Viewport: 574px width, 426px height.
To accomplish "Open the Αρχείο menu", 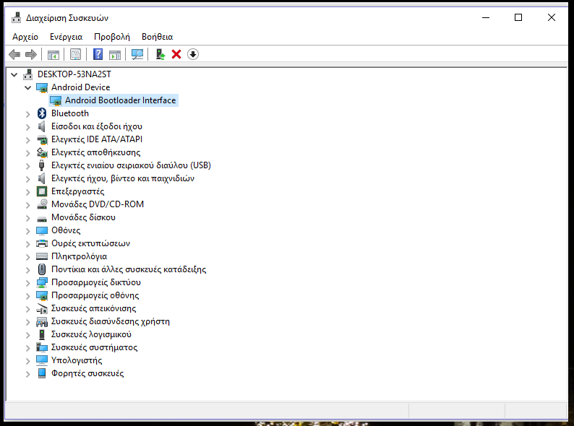I will click(x=25, y=36).
